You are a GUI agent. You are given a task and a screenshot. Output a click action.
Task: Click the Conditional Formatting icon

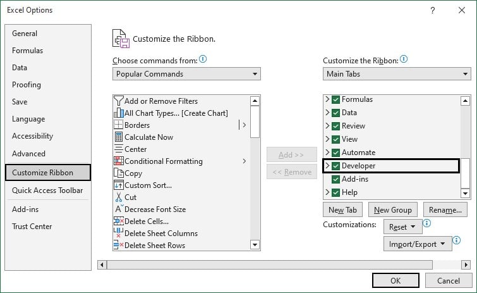pos(118,161)
